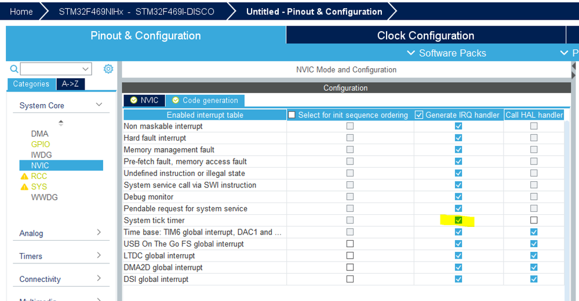Open the categories settings gear icon
Screen dimensions: 579x301
point(108,69)
